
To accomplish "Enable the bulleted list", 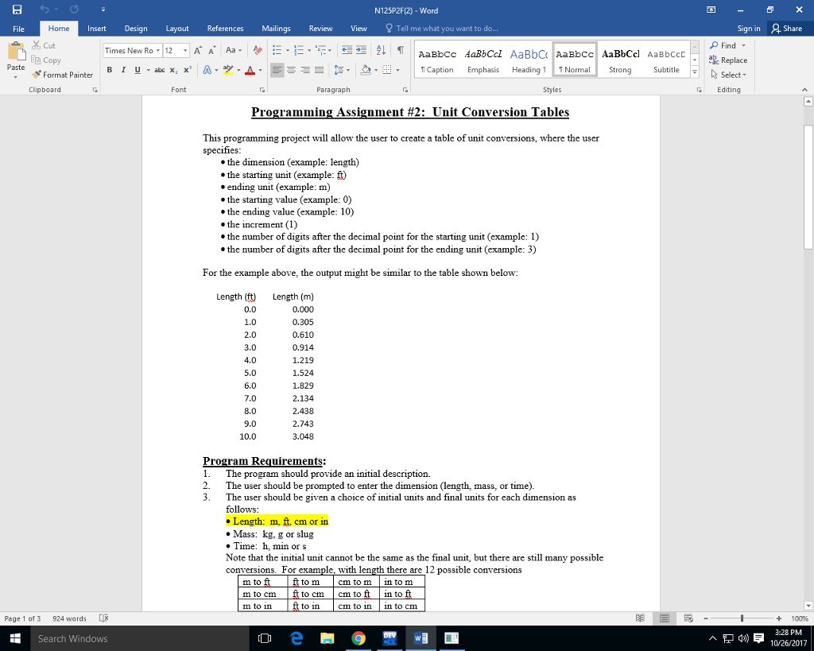I will (277, 50).
